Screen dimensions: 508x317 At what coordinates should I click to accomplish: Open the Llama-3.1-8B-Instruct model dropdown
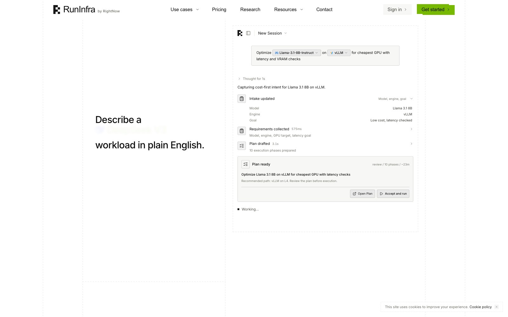click(297, 53)
